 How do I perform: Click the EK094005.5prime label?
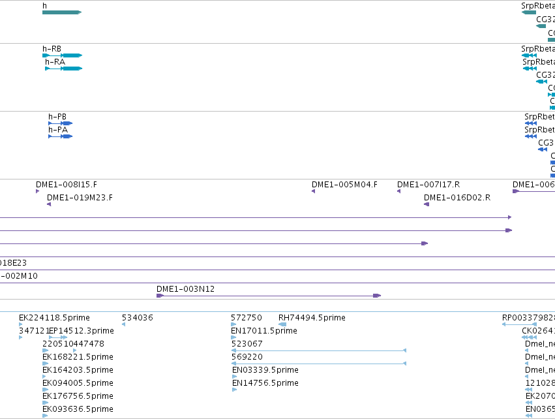pos(78,383)
